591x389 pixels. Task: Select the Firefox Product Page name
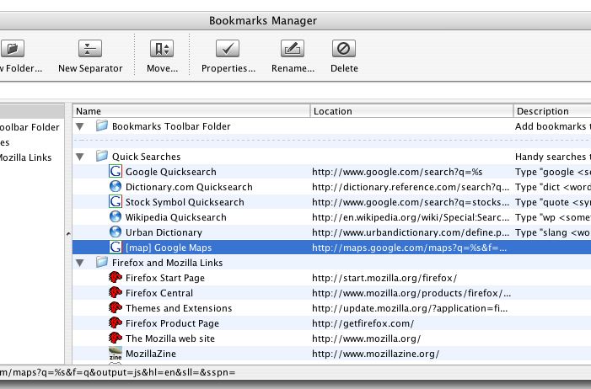pyautogui.click(x=172, y=323)
